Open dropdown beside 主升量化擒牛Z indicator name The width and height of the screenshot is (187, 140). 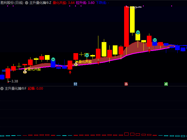pos(27,3)
